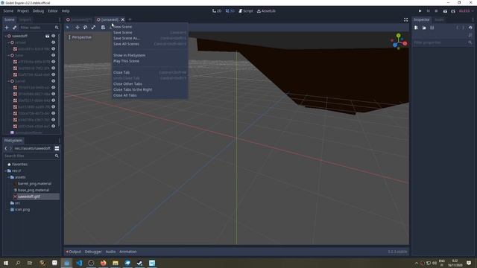The image size is (477, 268).
Task: Open the Project menu
Action: (x=23, y=11)
